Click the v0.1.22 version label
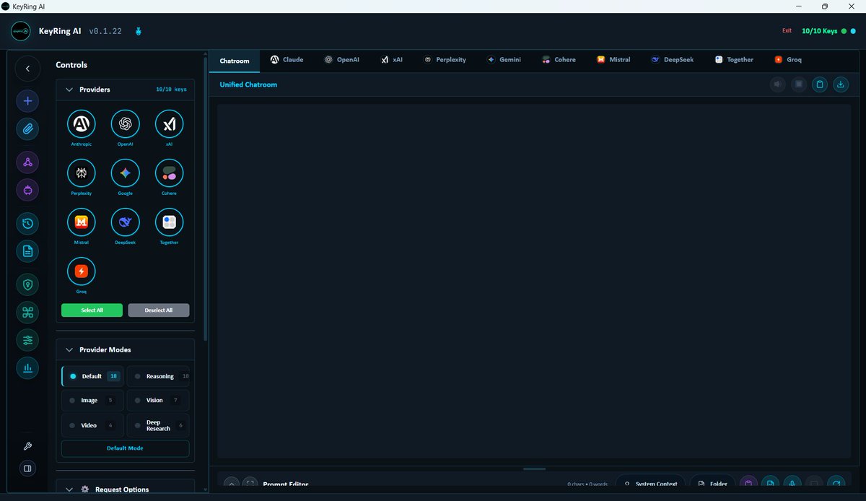This screenshot has height=501, width=866. click(x=105, y=32)
